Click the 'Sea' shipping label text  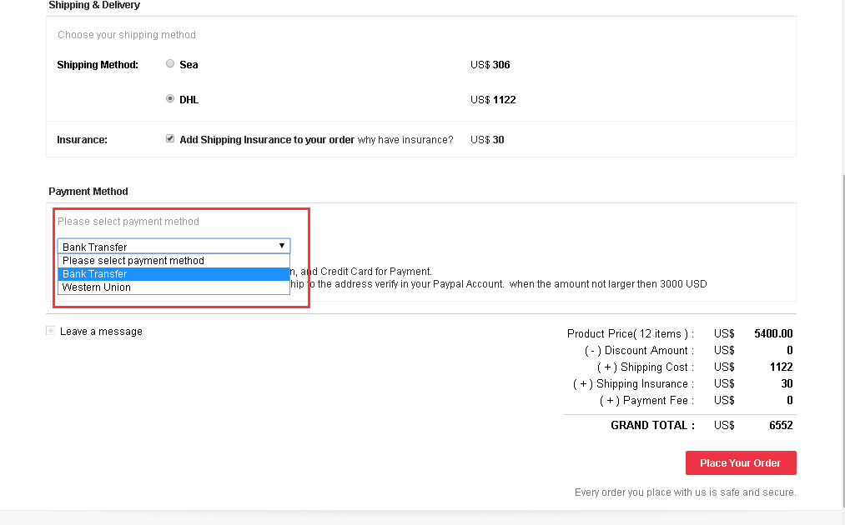coord(189,65)
